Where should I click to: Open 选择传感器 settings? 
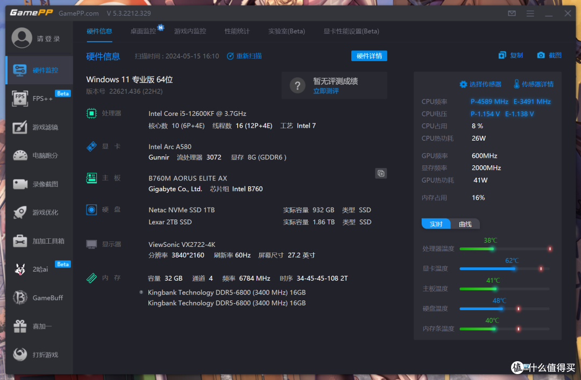[x=480, y=84]
